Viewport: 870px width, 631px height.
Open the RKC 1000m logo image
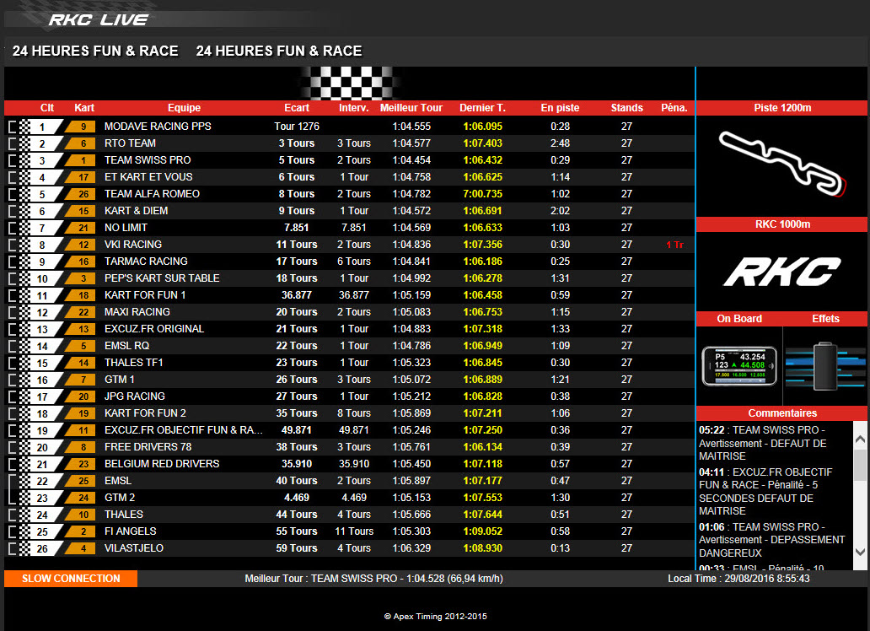[x=782, y=271]
